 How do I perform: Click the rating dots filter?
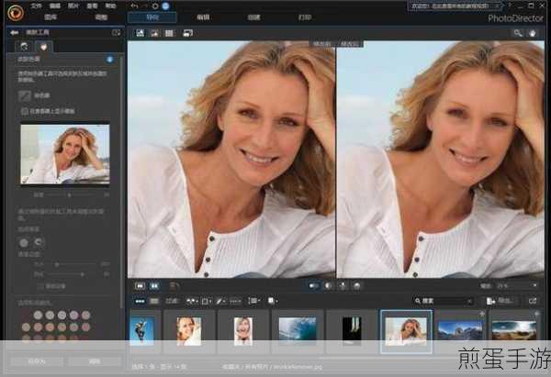point(235,301)
